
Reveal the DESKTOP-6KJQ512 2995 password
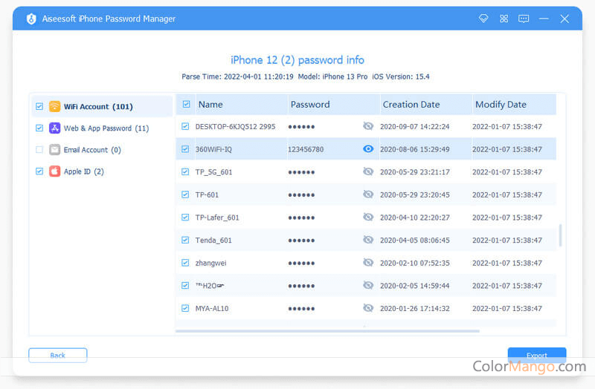pos(367,126)
